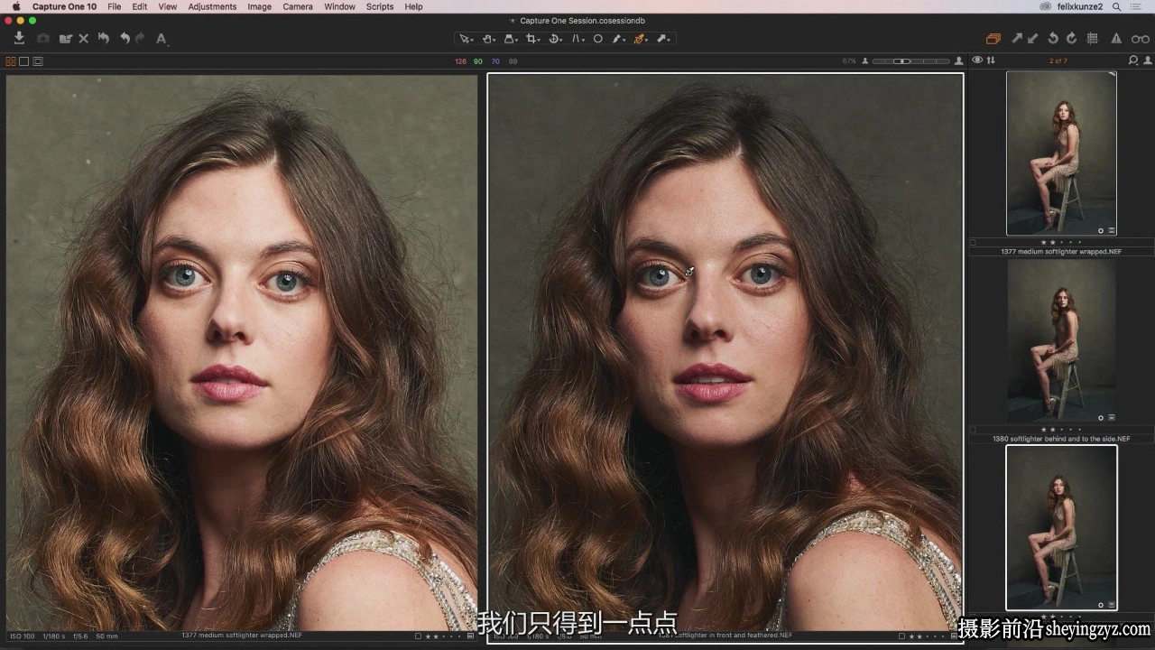Rotate image right with clockwise icon
The height and width of the screenshot is (650, 1155).
(x=1072, y=39)
